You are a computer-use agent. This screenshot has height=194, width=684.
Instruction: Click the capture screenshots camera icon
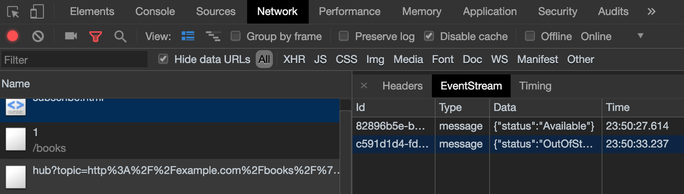(71, 36)
